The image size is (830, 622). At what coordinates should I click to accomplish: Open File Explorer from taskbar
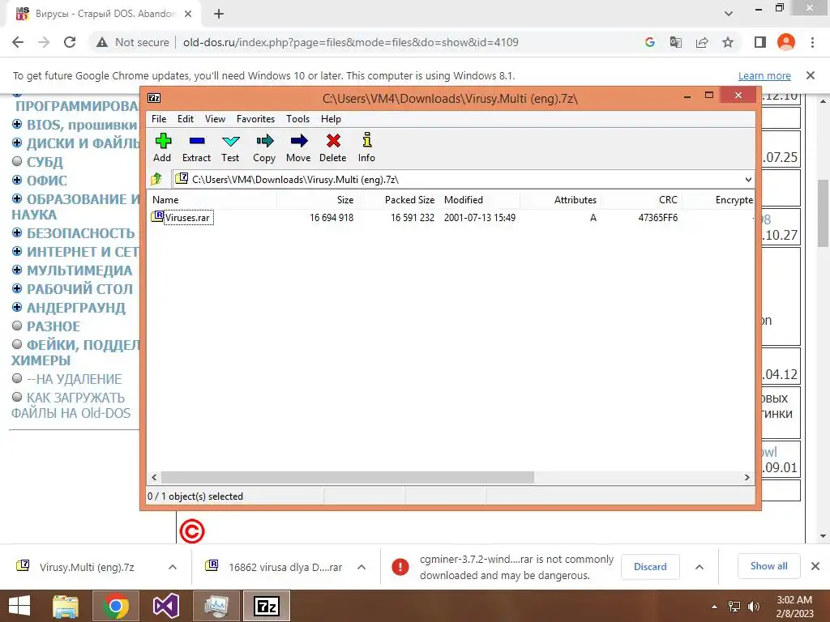point(66,606)
